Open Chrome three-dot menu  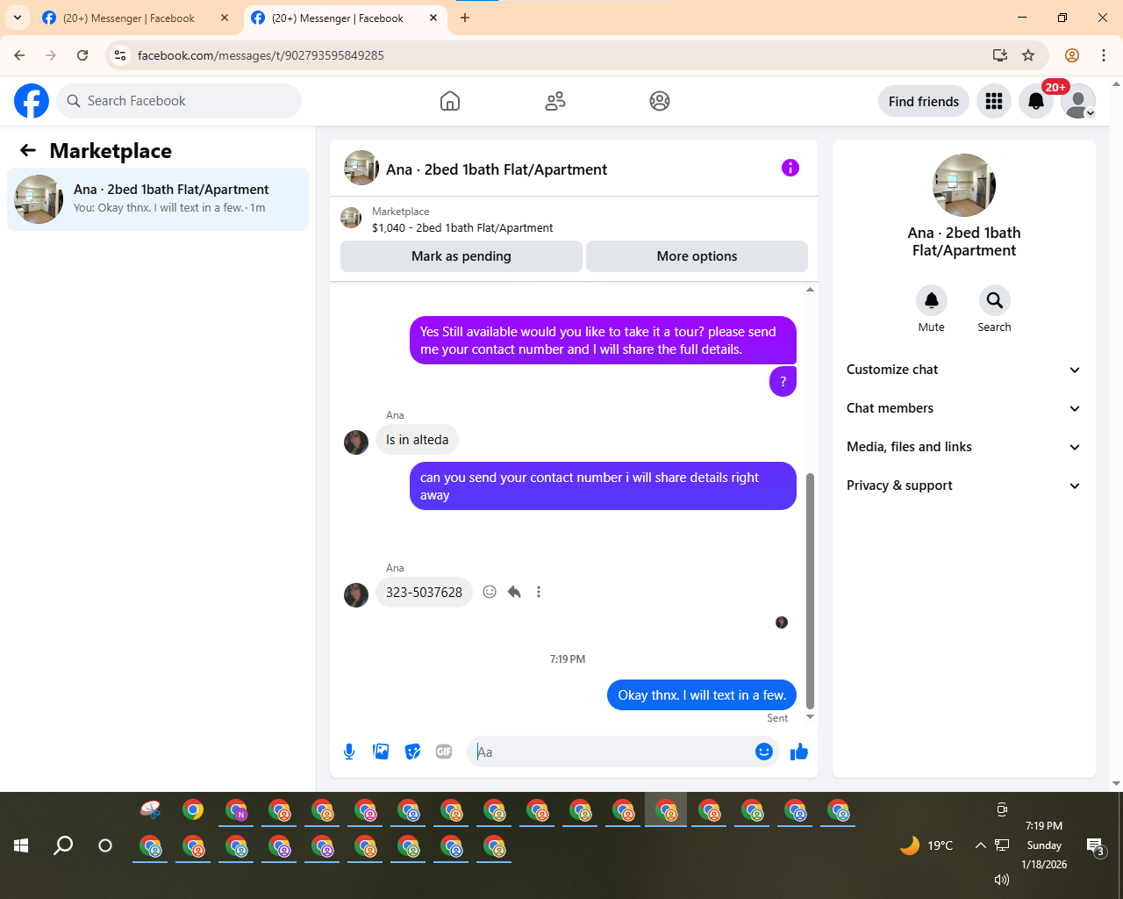[x=1104, y=55]
